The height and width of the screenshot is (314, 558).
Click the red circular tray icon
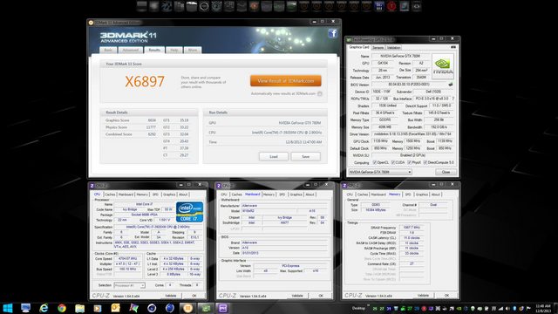click(x=424, y=308)
